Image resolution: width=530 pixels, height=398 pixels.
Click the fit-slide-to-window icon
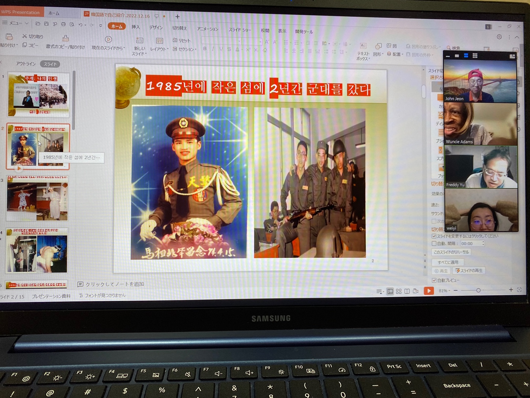[x=519, y=290]
